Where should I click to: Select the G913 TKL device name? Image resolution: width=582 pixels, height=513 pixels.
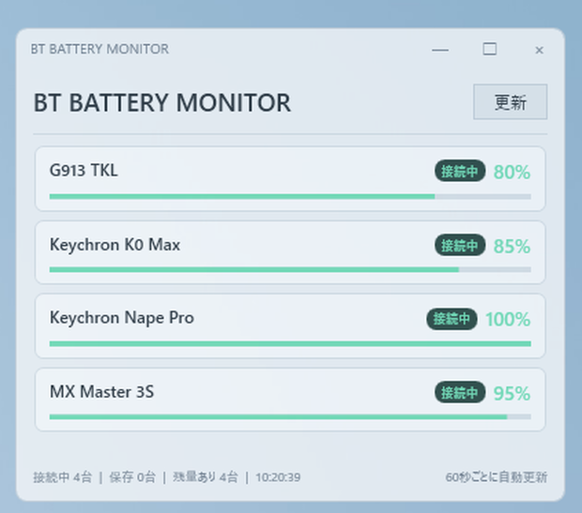click(x=84, y=171)
